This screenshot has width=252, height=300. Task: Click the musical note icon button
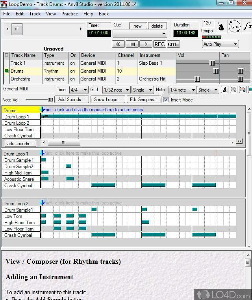(x=224, y=90)
